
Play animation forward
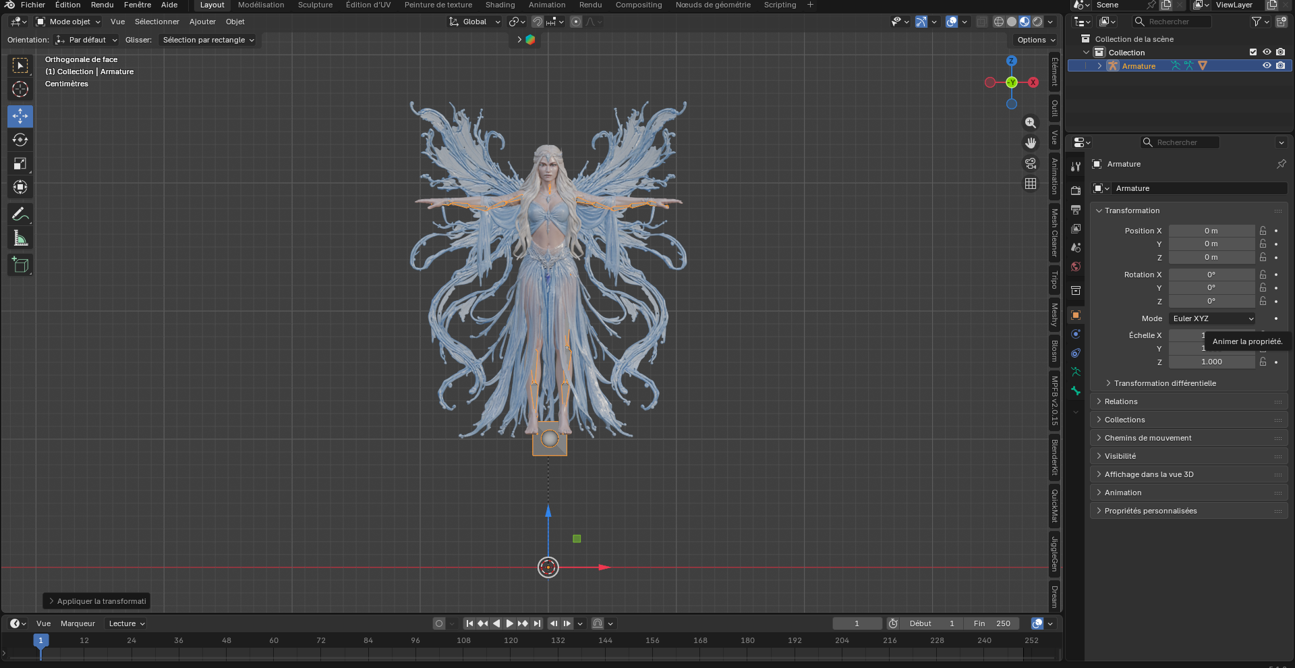[x=510, y=623]
